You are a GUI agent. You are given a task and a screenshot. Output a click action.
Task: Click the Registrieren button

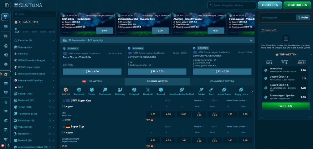[x=297, y=5]
